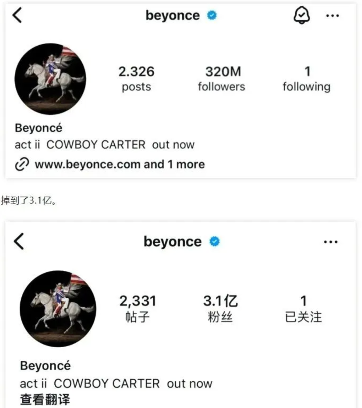The height and width of the screenshot is (408, 362).
Task: Open the 1 已关注 following list
Action: [x=303, y=309]
